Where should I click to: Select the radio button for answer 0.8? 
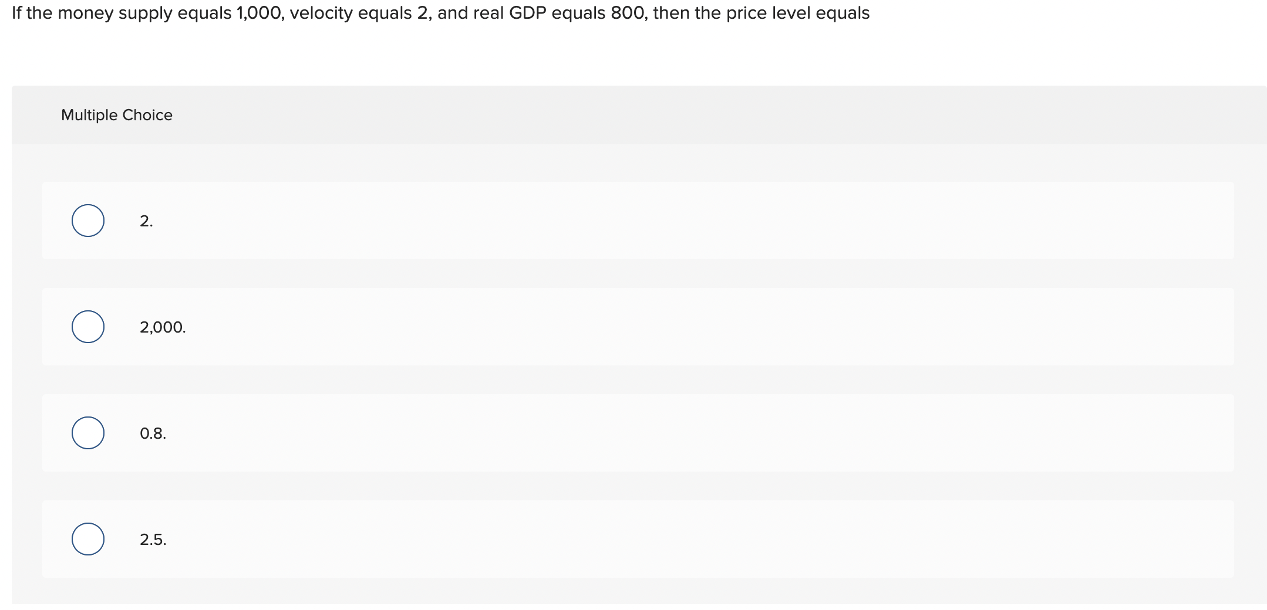click(x=87, y=433)
